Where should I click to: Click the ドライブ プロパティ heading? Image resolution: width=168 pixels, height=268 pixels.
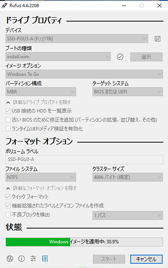coord(34,20)
